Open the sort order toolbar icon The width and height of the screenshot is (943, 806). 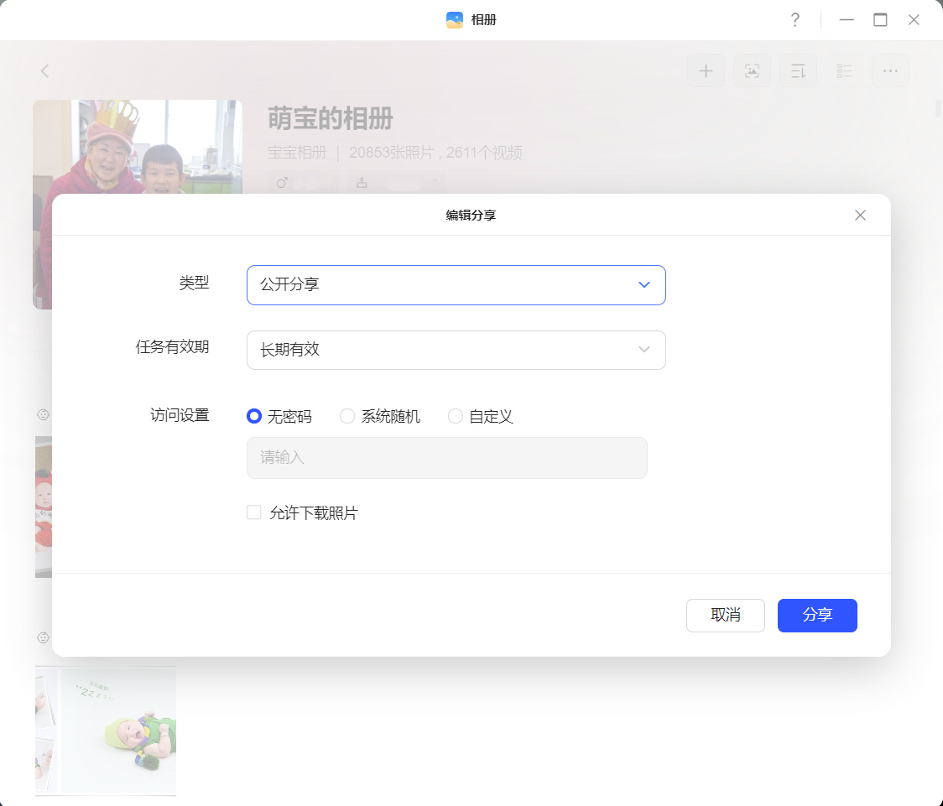(798, 71)
